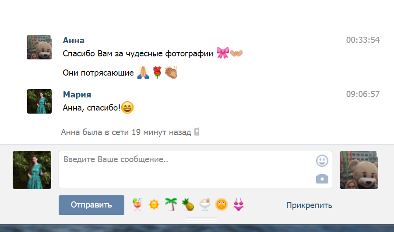Image resolution: width=394 pixels, height=232 pixels.
Task: Insert the cocktail drink emoji
Action: [137, 204]
